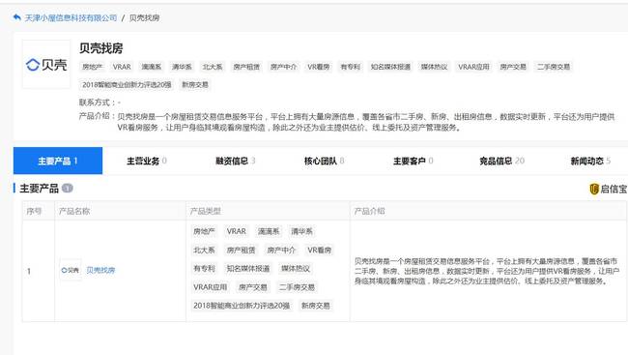628x355 pixels.
Task: Click the VRAR tag in the header
Action: pos(122,67)
